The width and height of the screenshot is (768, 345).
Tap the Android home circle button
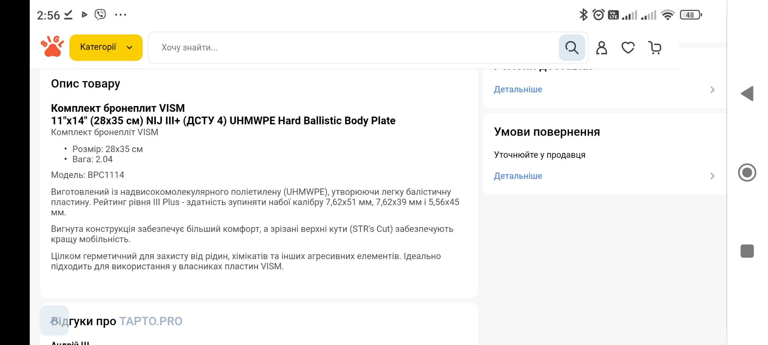[747, 173]
